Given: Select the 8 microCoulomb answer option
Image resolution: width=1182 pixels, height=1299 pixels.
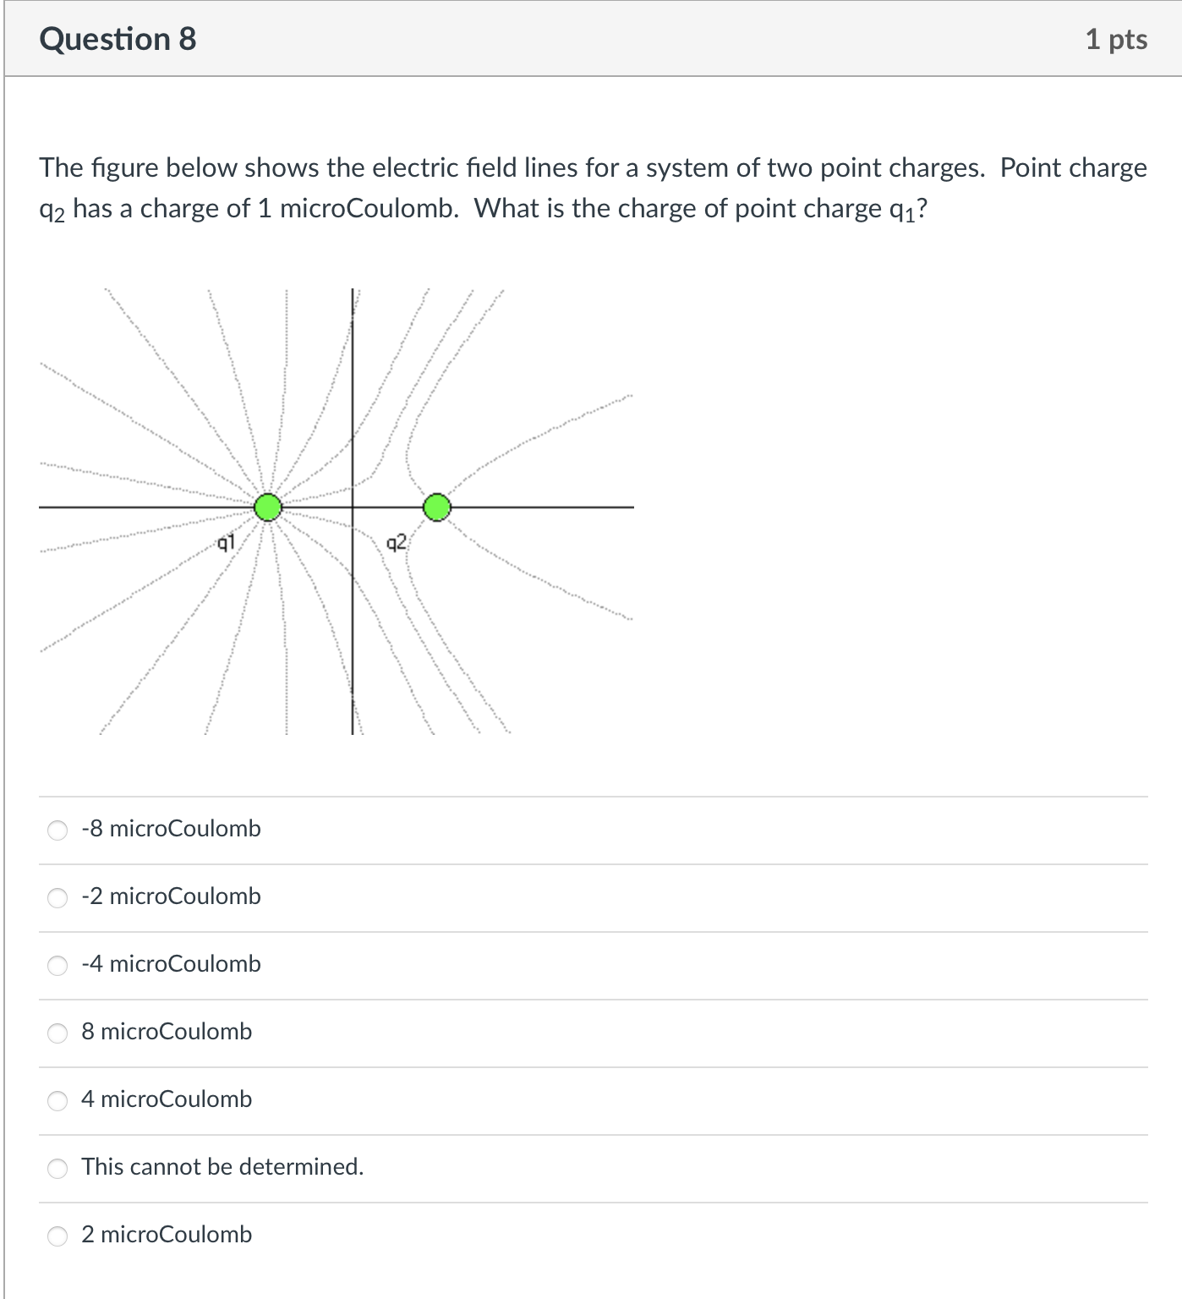Looking at the screenshot, I should point(57,1033).
